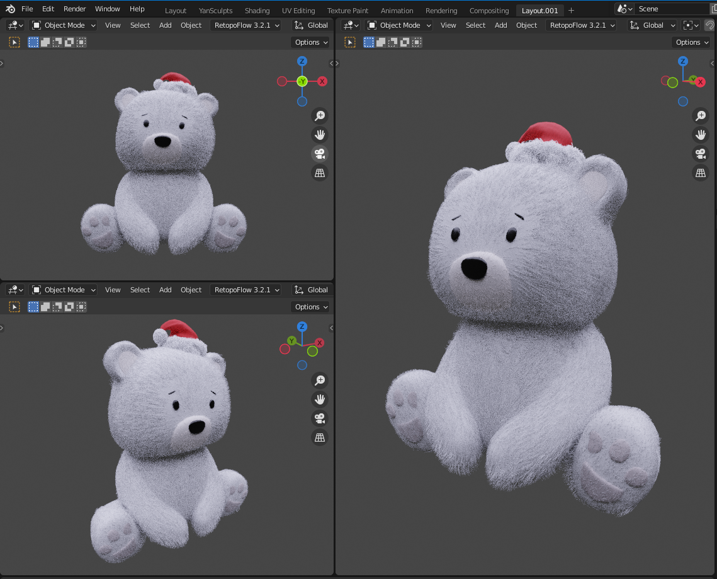Choose Extend selection mode in top-left viewport

coord(45,42)
